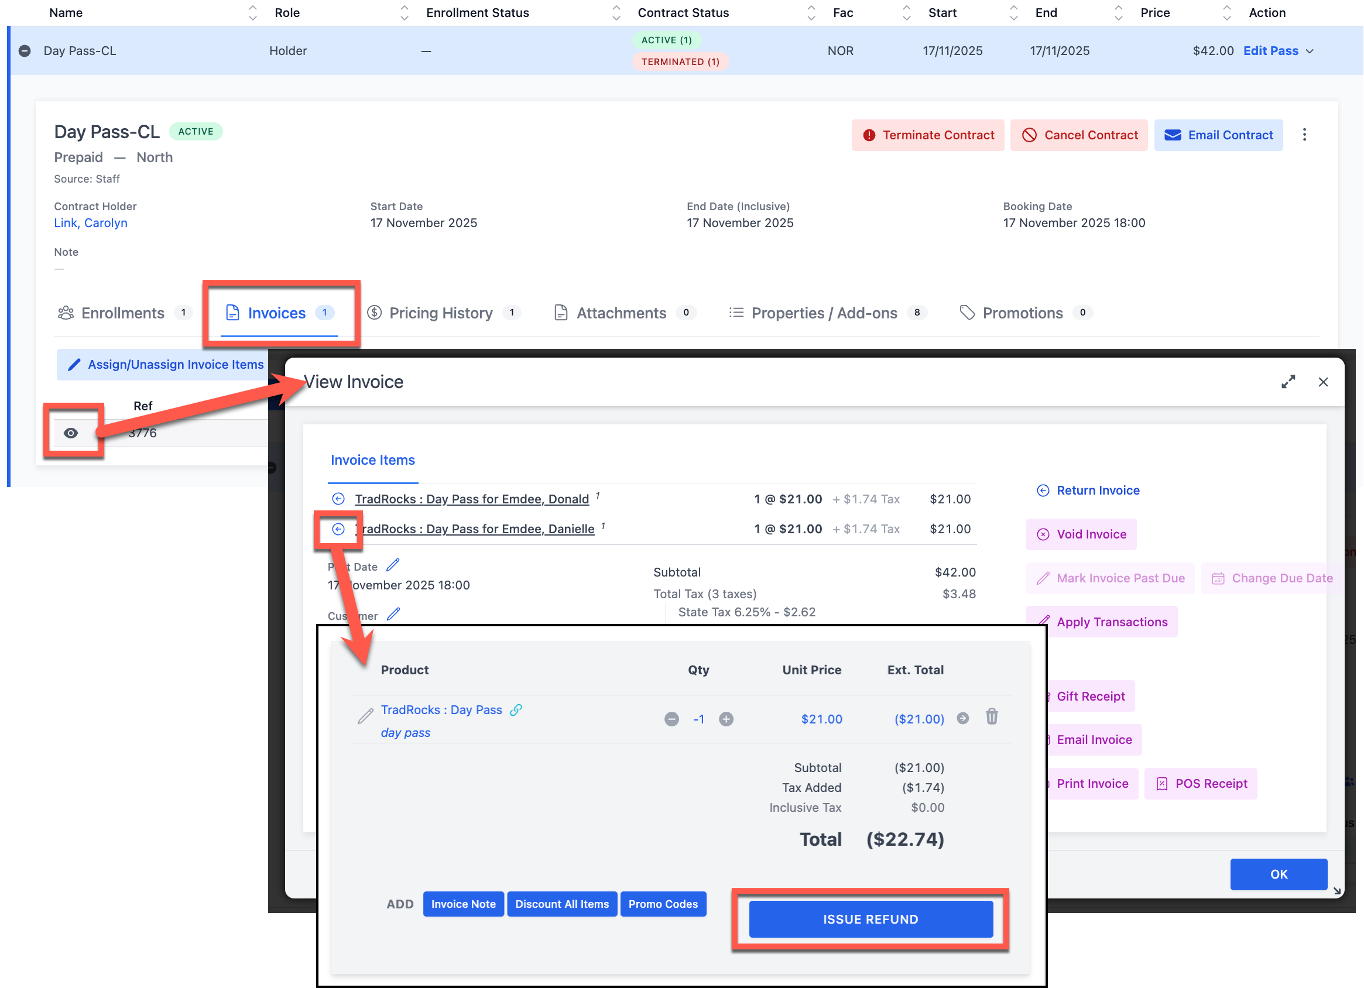Viewport: 1364px width, 988px height.
Task: Expand View Invoice dialog with arrows icon
Action: (x=1288, y=382)
